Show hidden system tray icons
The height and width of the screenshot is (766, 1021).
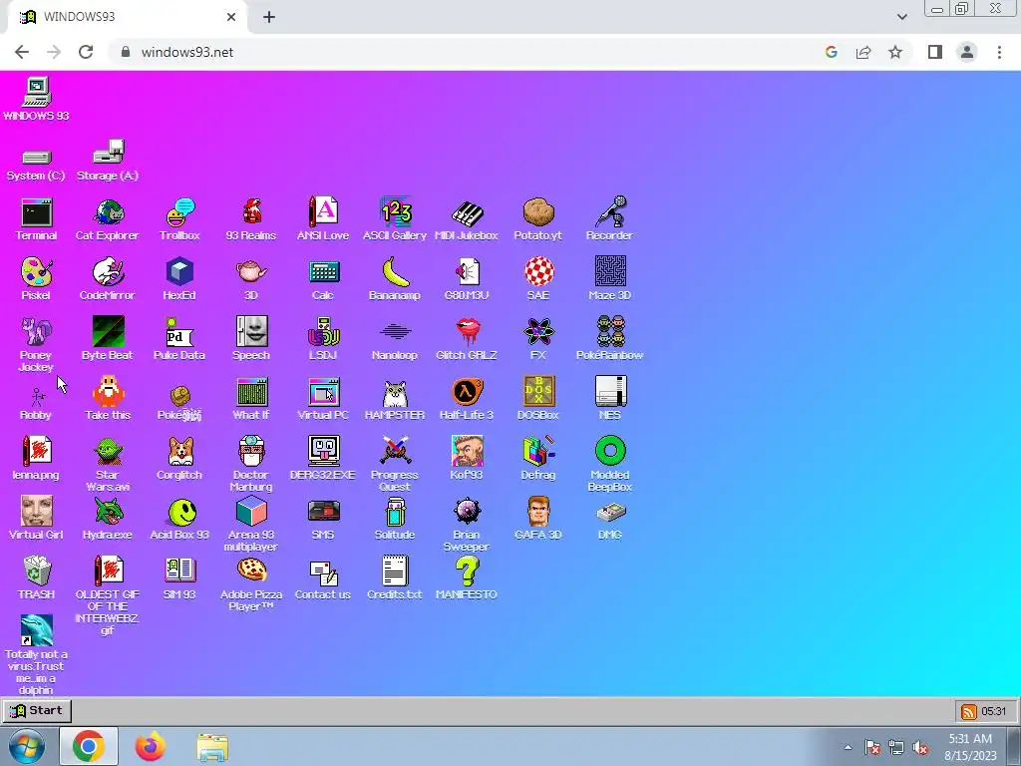pyautogui.click(x=848, y=747)
